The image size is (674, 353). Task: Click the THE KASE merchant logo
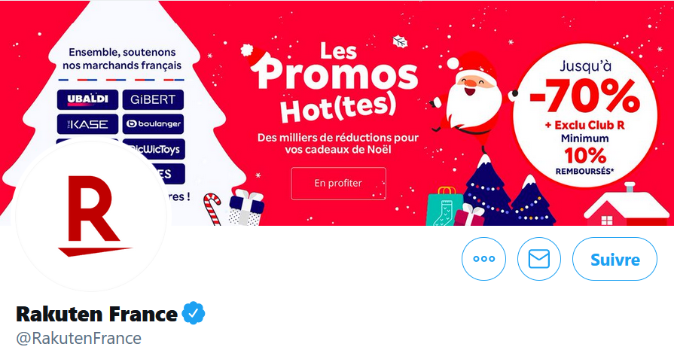click(87, 124)
